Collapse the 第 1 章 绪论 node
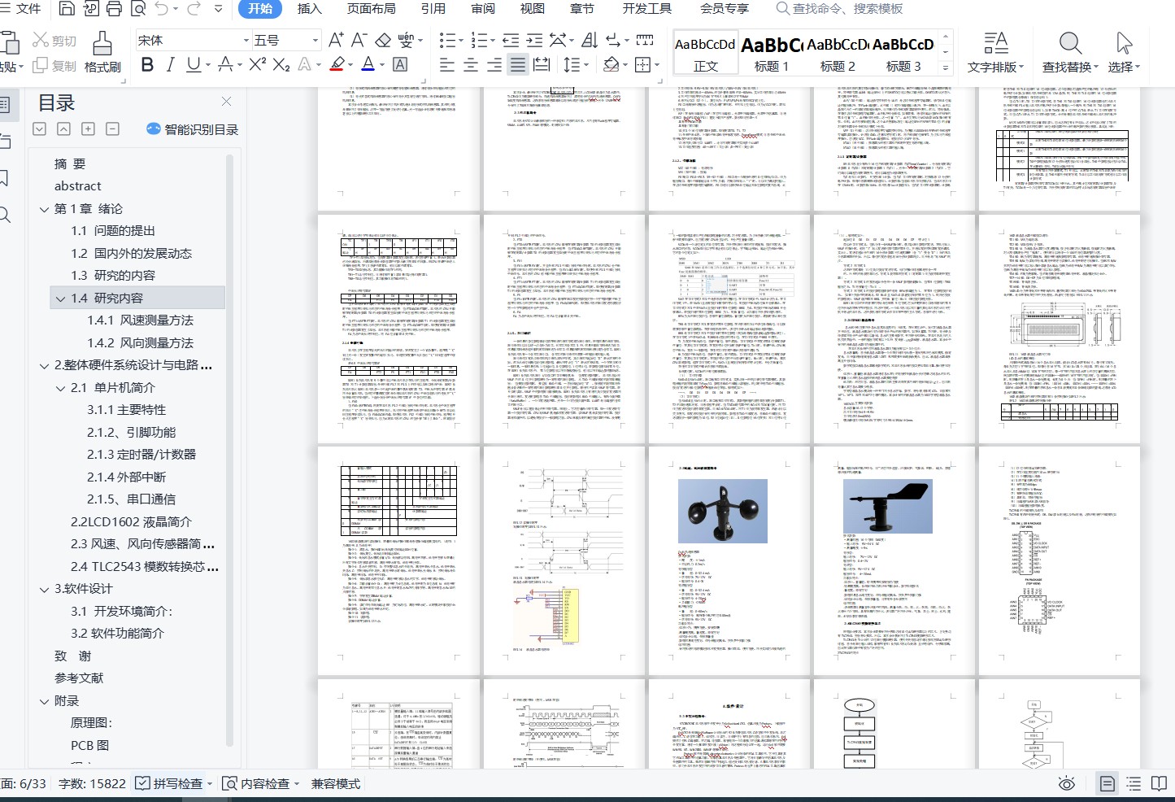This screenshot has width=1175, height=802. point(44,209)
